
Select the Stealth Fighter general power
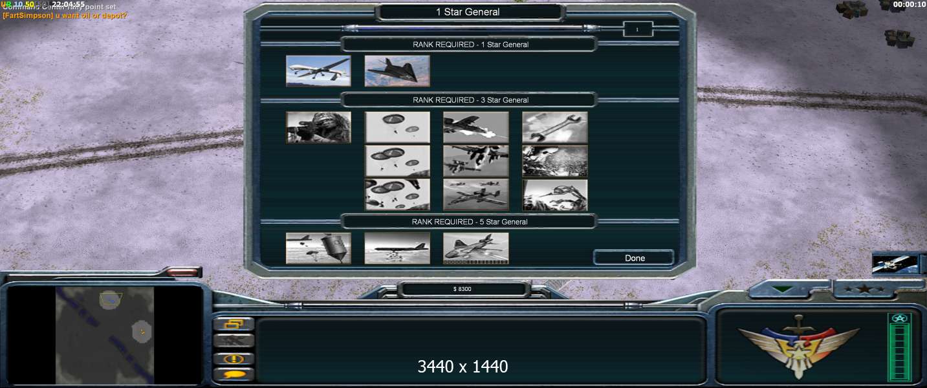pyautogui.click(x=397, y=71)
